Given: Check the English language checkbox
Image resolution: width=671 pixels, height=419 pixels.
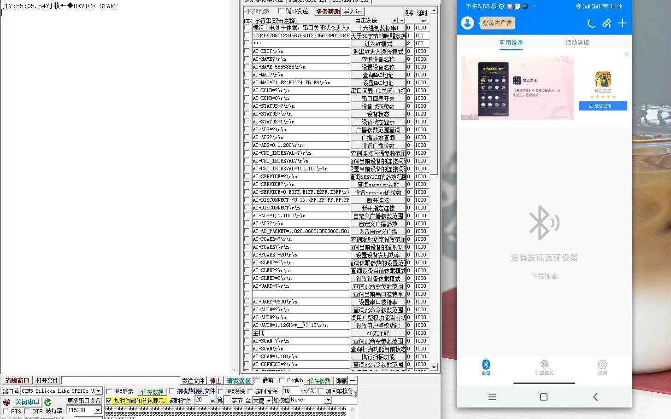Looking at the screenshot, I should click(282, 381).
